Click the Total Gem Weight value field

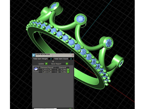point(51,59)
